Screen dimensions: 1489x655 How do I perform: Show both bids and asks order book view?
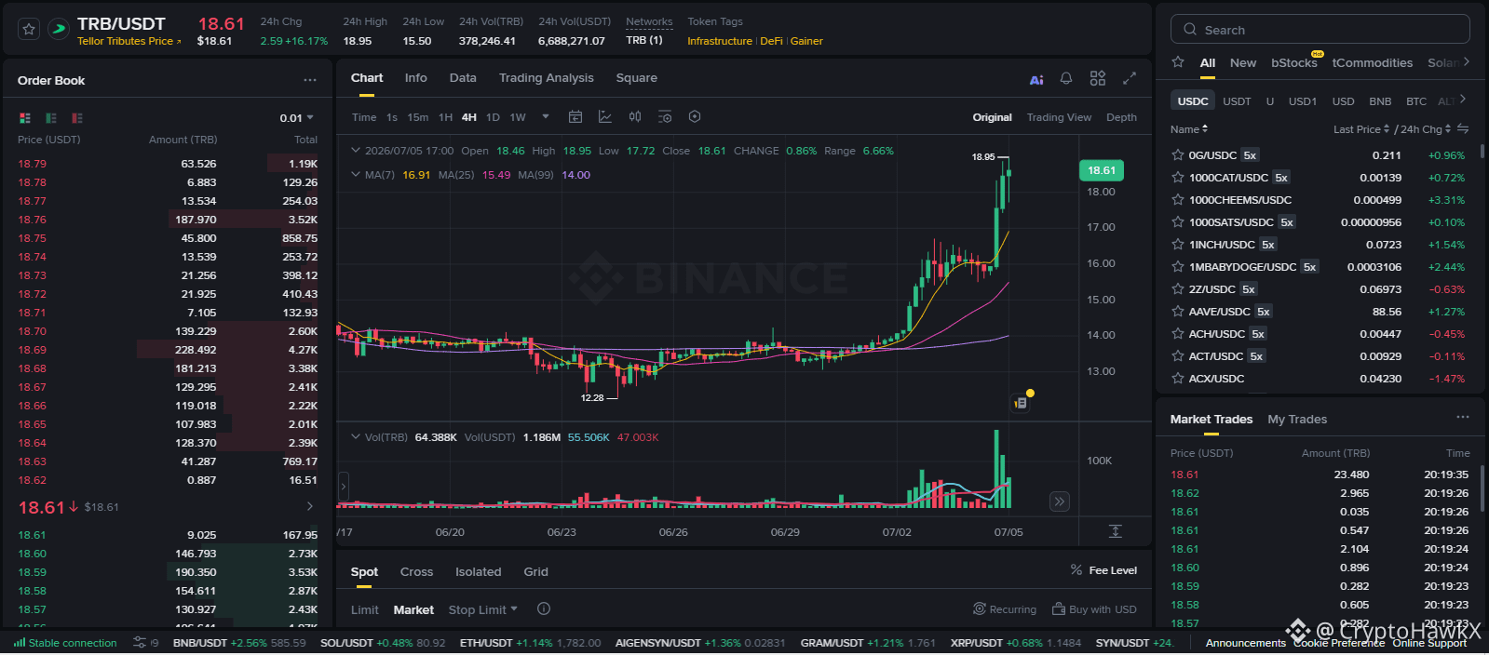tap(25, 118)
